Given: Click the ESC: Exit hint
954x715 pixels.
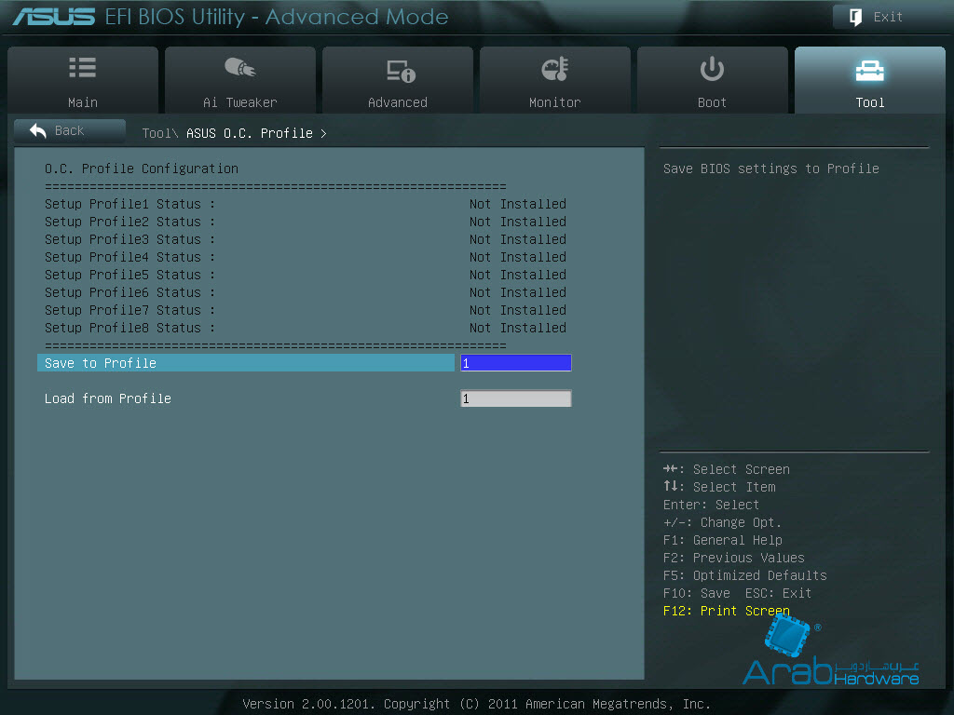Looking at the screenshot, I should click(778, 593).
